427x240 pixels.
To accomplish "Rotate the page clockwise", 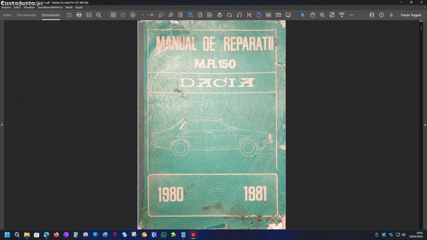I will pos(230,15).
